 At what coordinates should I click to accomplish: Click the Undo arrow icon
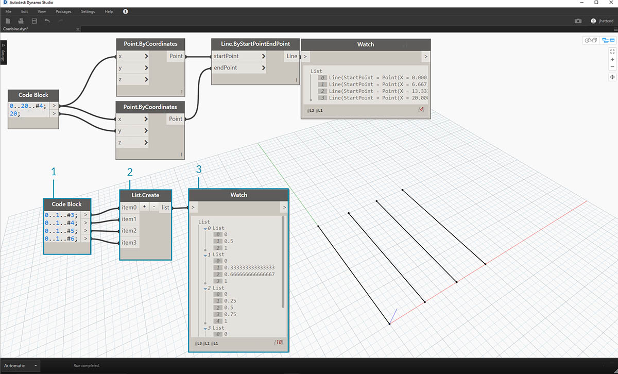47,21
